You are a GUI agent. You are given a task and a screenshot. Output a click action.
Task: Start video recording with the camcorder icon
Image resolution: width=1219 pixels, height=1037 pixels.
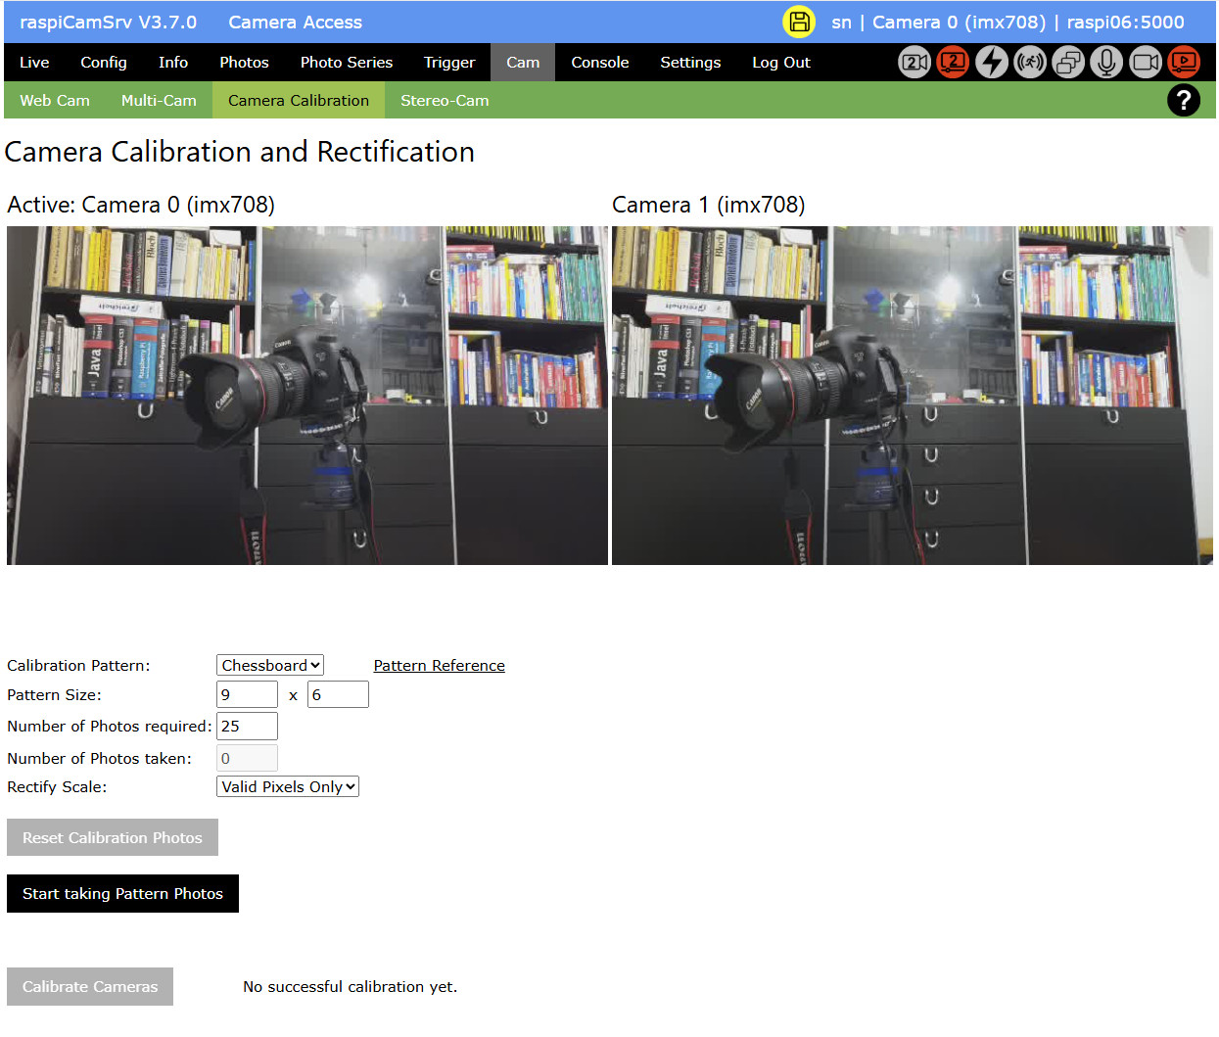pyautogui.click(x=1144, y=62)
